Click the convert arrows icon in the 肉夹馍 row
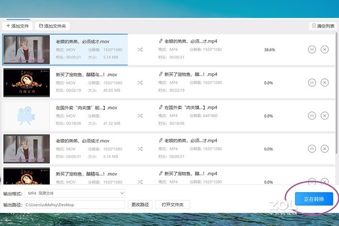Image resolution: width=339 pixels, height=226 pixels. tap(140, 116)
